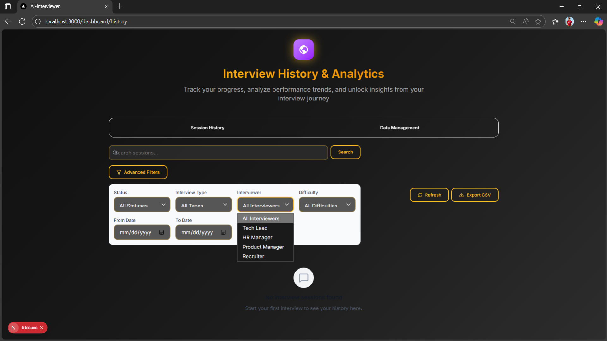Switch to the Session History tab

[x=207, y=128]
